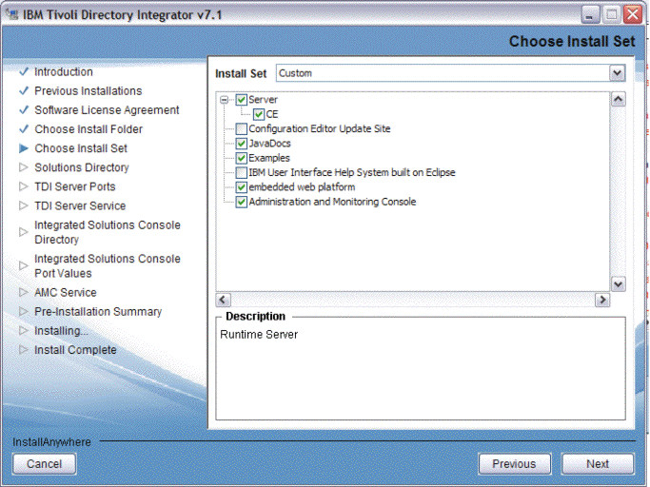This screenshot has width=650, height=487.
Task: Minimize the installer window
Action: pyautogui.click(x=590, y=15)
